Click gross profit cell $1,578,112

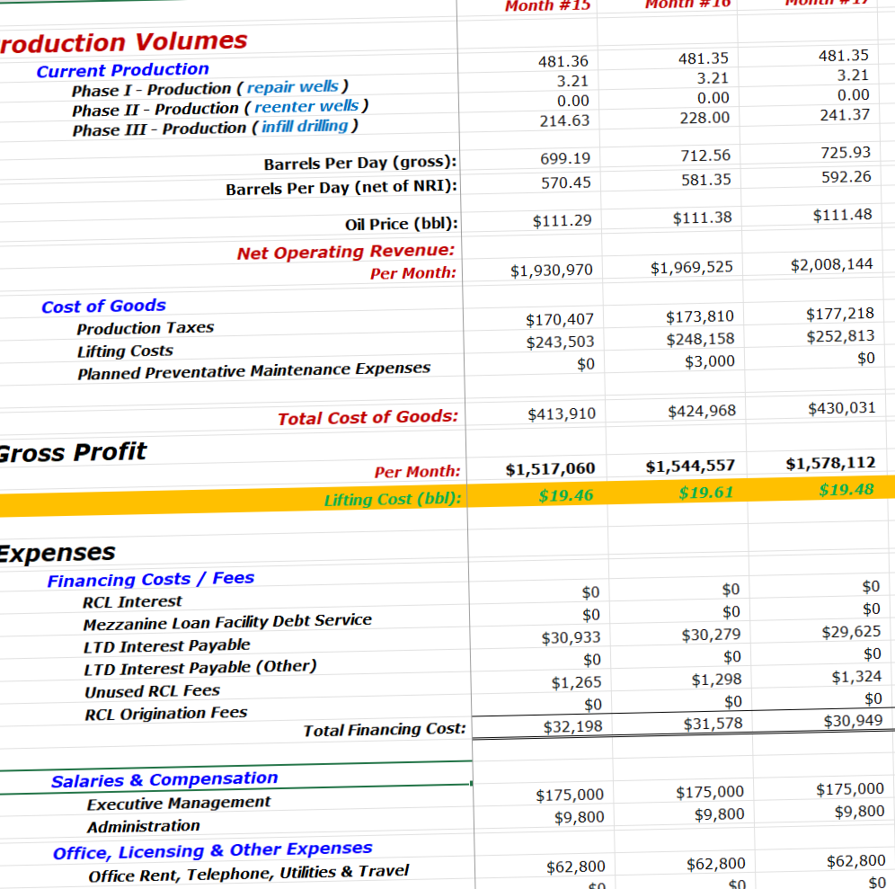click(830, 463)
